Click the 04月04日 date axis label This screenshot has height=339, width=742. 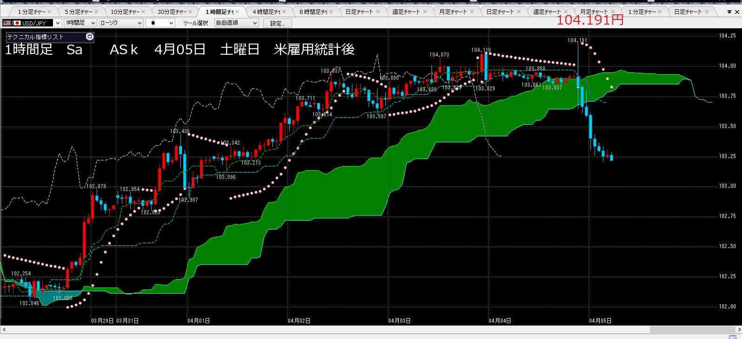tap(500, 321)
